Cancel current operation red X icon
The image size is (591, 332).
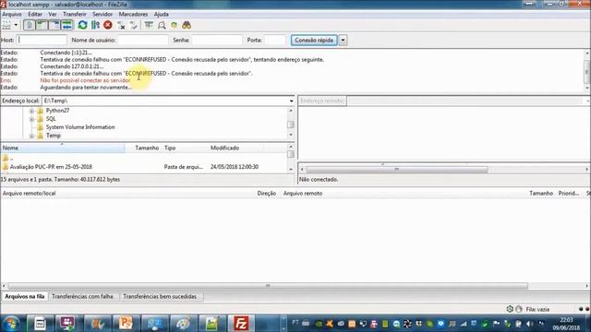[108, 25]
